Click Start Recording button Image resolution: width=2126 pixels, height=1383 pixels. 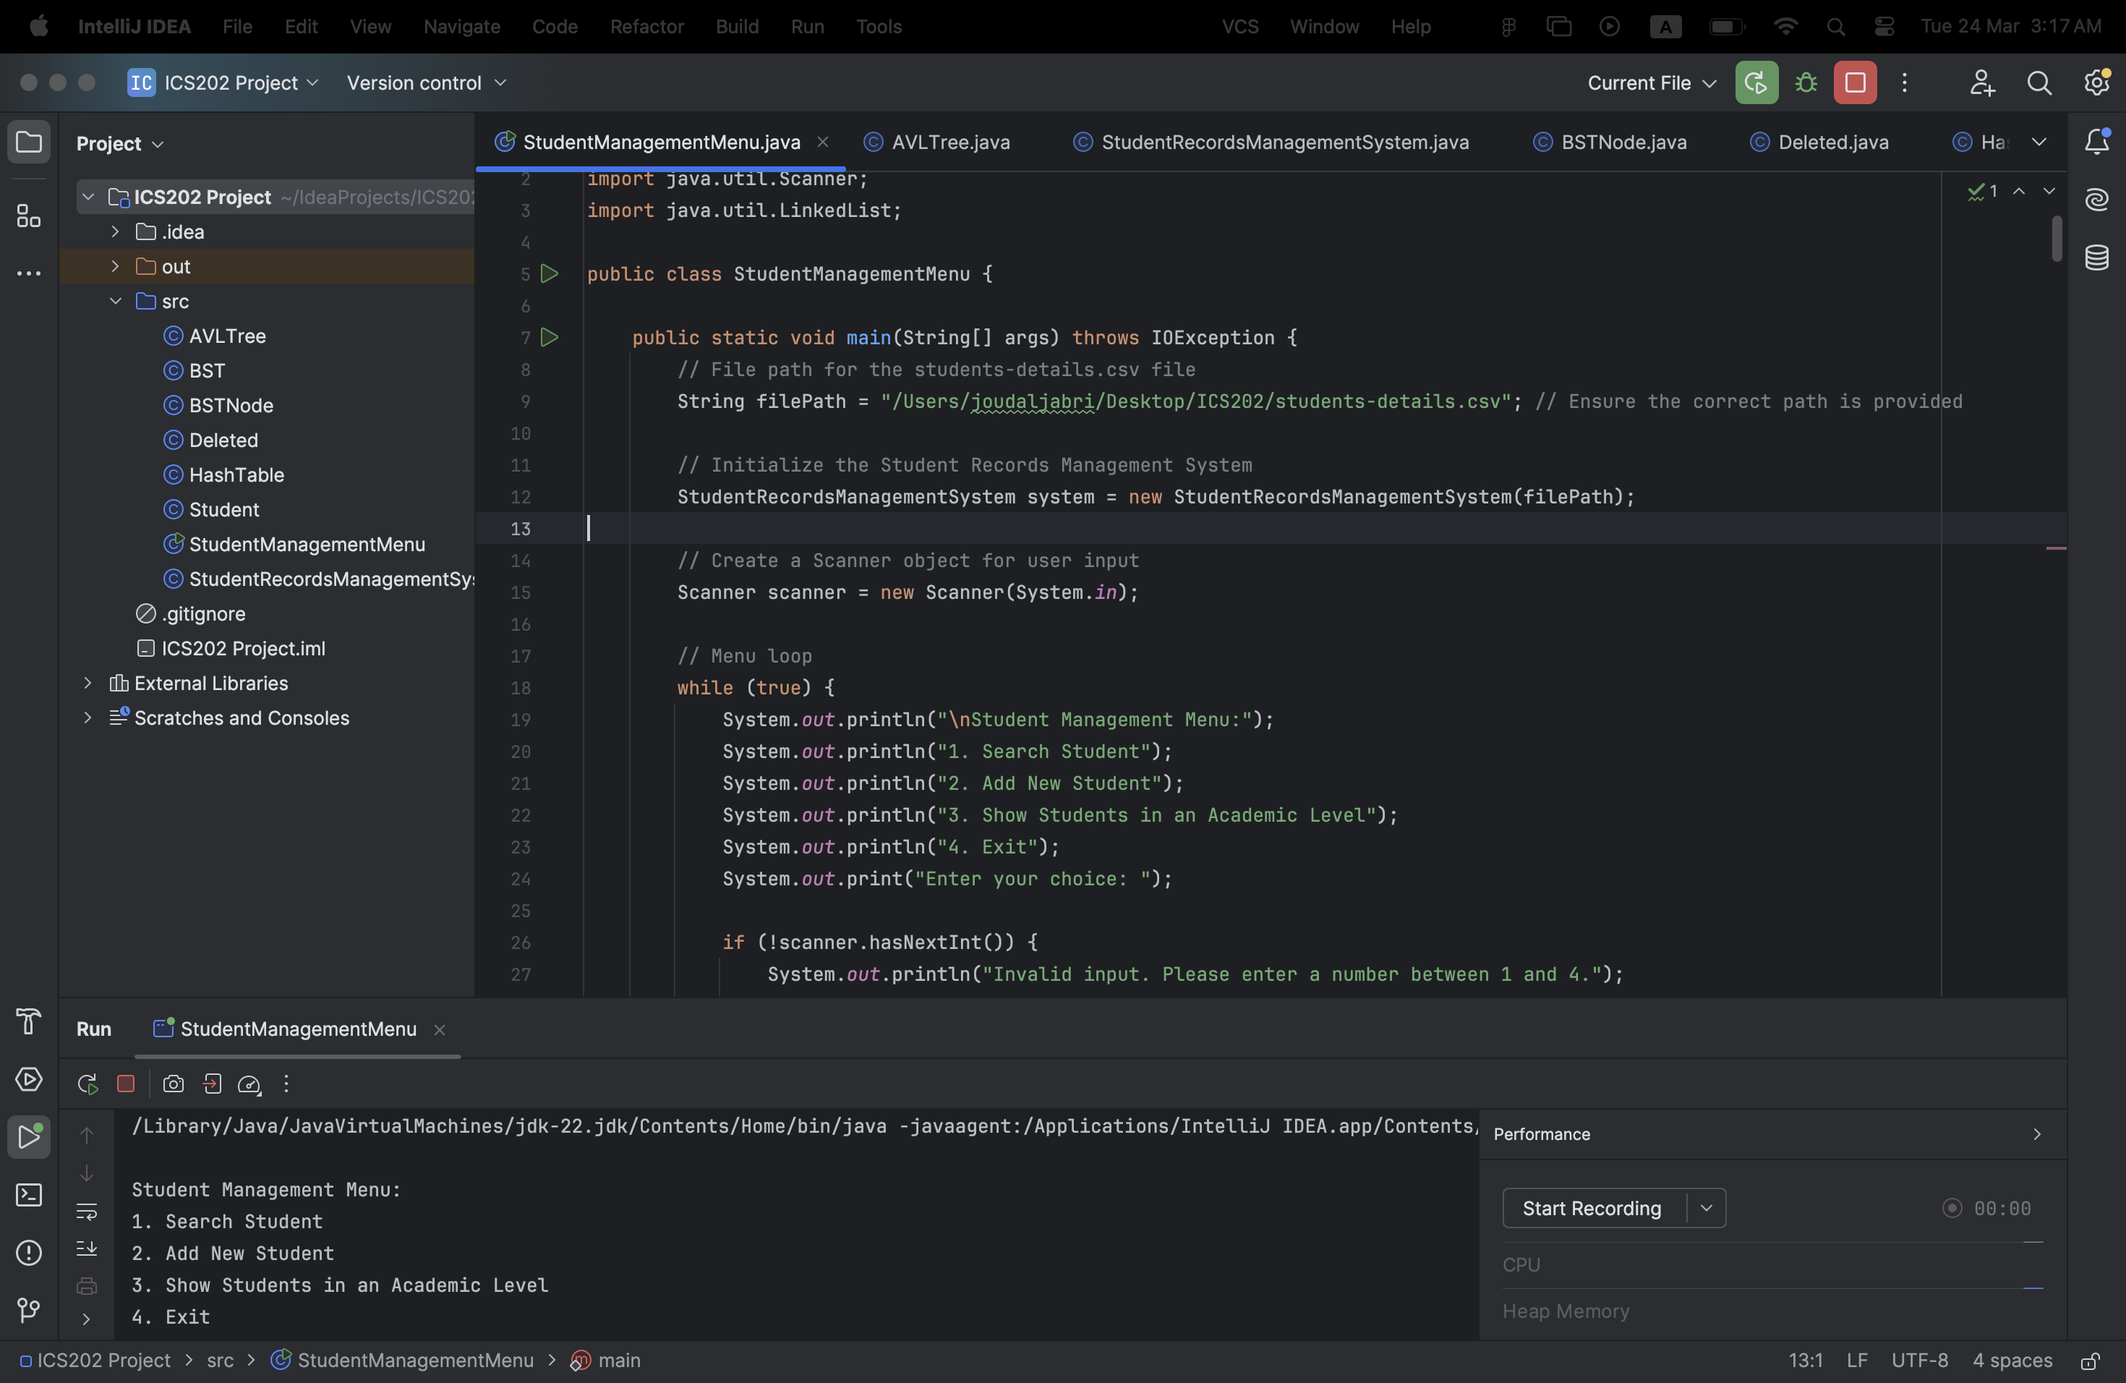[x=1592, y=1208]
